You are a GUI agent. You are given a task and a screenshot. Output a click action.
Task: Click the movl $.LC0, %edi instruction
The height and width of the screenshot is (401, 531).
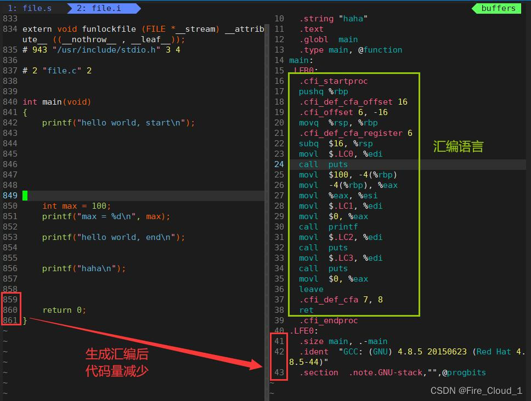(x=341, y=154)
